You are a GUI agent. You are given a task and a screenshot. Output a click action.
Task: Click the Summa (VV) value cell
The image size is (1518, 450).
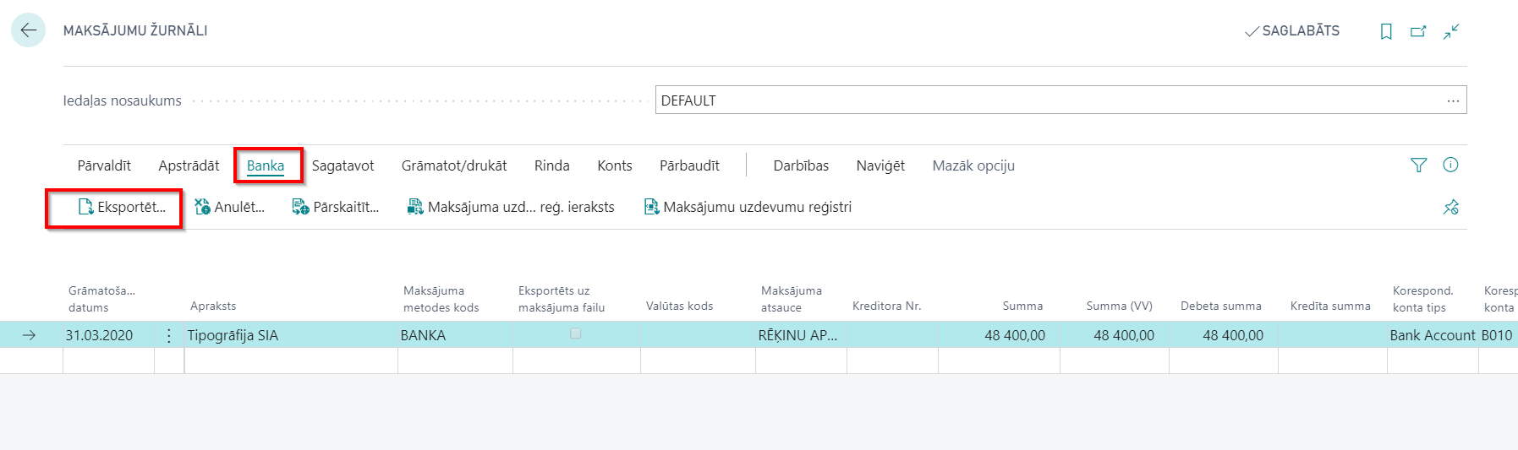(x=1115, y=335)
